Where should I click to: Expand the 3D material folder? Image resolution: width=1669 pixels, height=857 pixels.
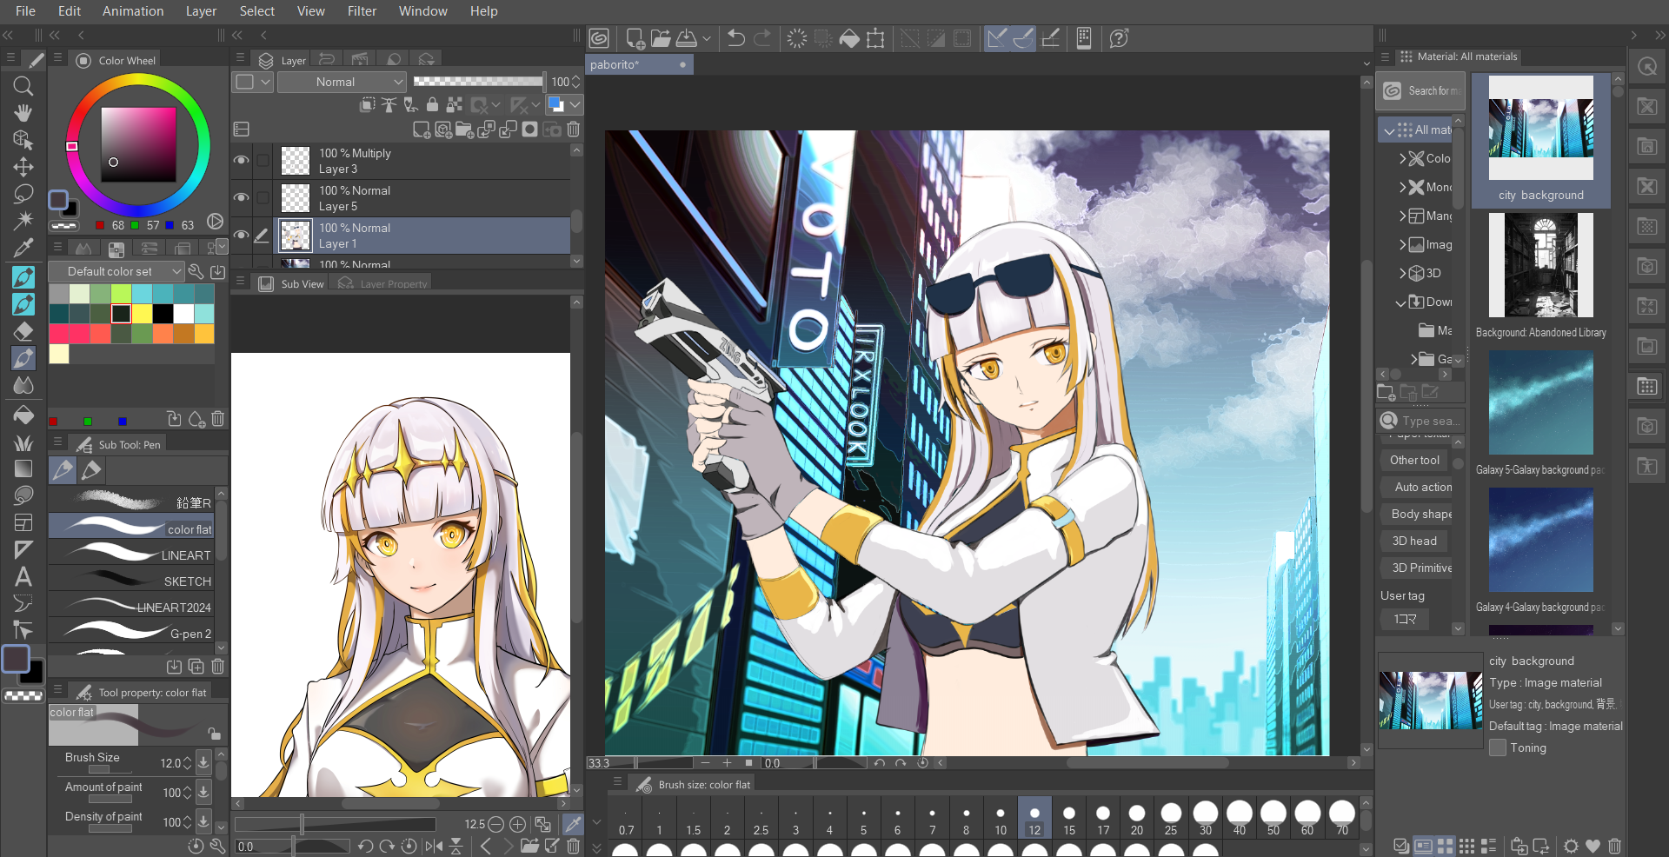(x=1402, y=273)
